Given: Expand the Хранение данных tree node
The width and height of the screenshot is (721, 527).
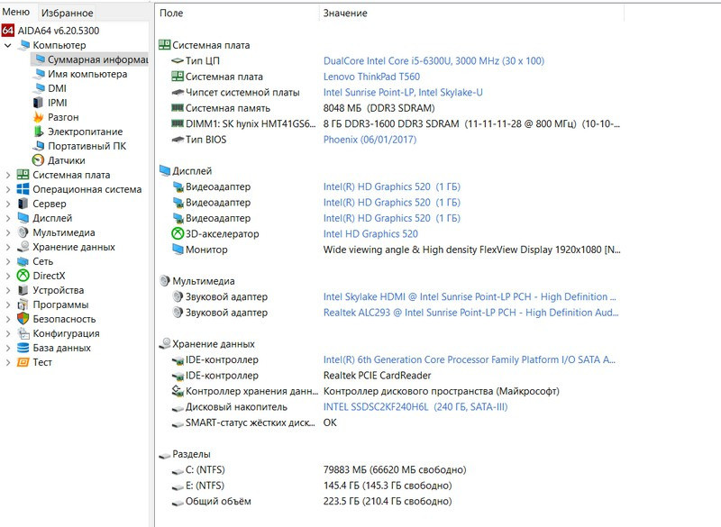Looking at the screenshot, I should coord(8,247).
